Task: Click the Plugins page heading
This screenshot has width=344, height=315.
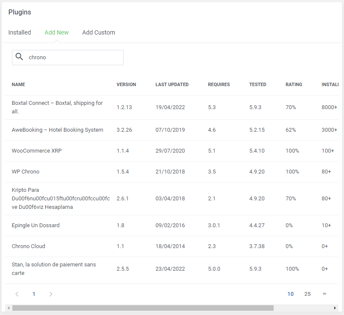Action: click(x=20, y=12)
